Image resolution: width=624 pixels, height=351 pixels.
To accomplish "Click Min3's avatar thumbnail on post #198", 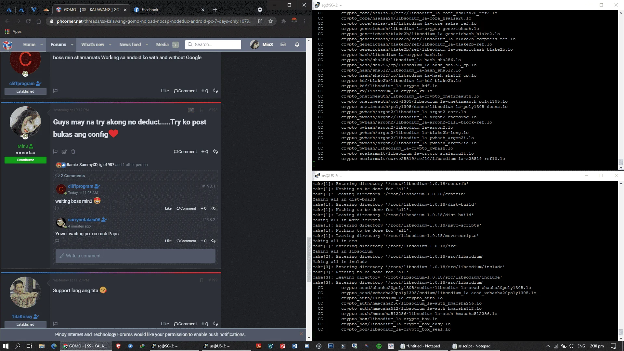I will point(25,122).
